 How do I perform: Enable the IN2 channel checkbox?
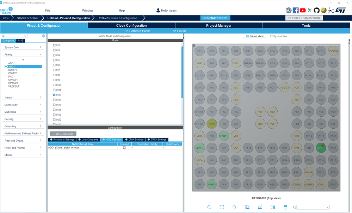[54, 45]
